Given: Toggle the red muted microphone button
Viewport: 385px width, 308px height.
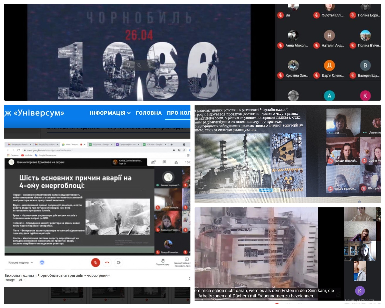Looking at the screenshot, I should (95, 263).
